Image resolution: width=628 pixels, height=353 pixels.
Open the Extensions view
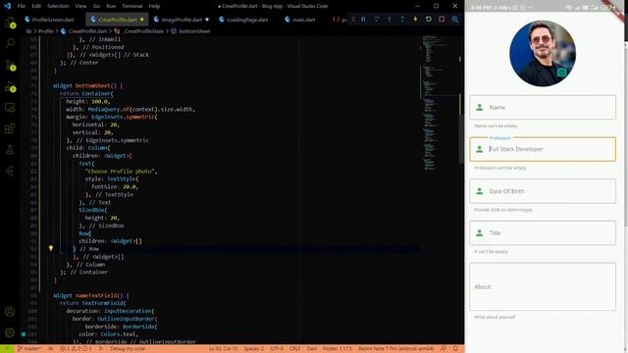[10, 128]
